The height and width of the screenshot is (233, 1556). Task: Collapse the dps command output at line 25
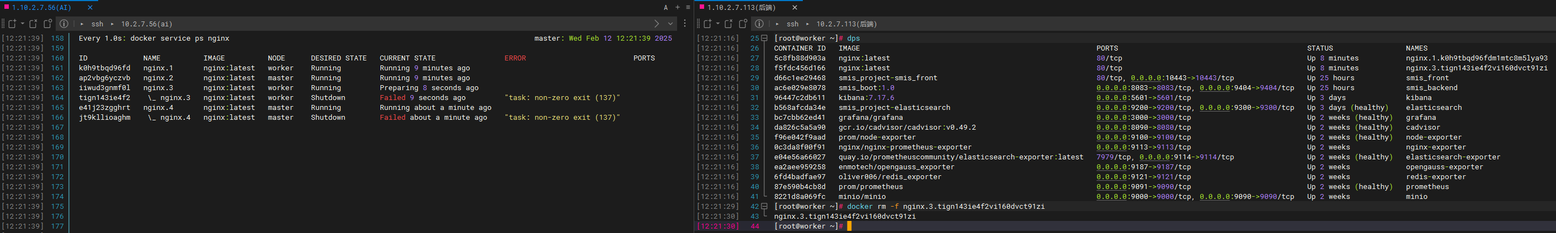764,38
